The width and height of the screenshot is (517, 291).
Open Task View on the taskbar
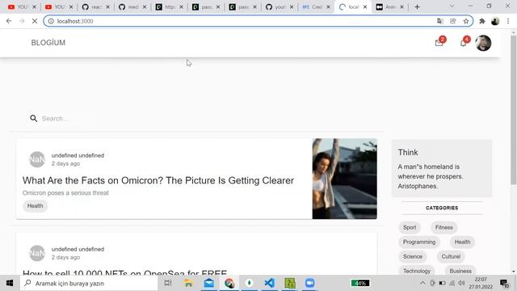coord(168,283)
